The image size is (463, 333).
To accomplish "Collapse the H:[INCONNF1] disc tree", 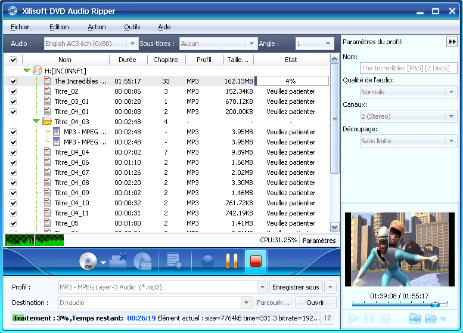I will (x=27, y=70).
